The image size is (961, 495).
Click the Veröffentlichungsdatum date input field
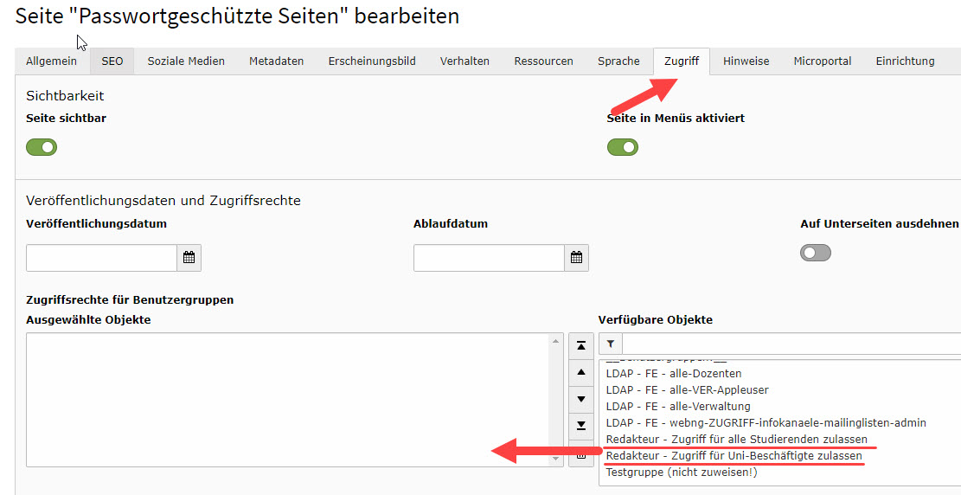click(102, 258)
